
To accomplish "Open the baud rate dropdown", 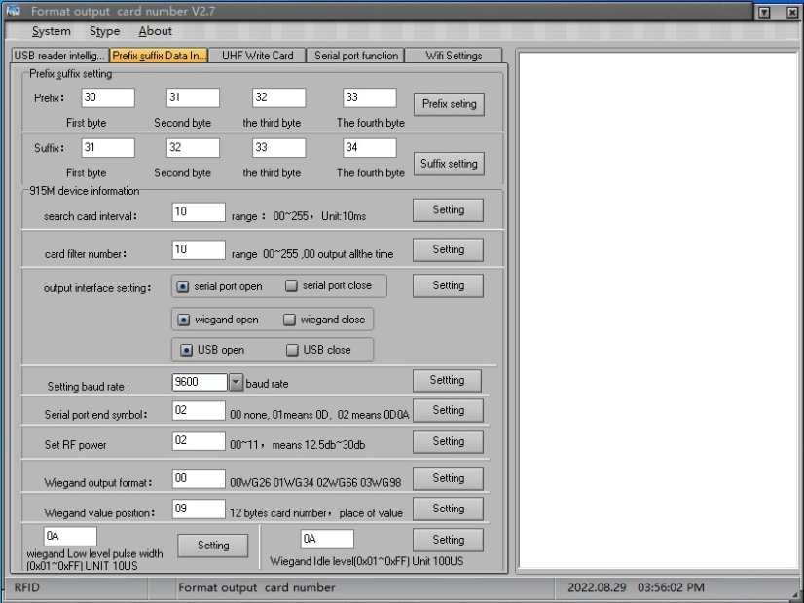I will 235,382.
